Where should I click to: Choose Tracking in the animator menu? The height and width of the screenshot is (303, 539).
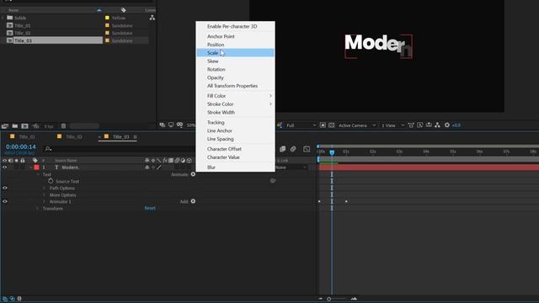(235, 122)
